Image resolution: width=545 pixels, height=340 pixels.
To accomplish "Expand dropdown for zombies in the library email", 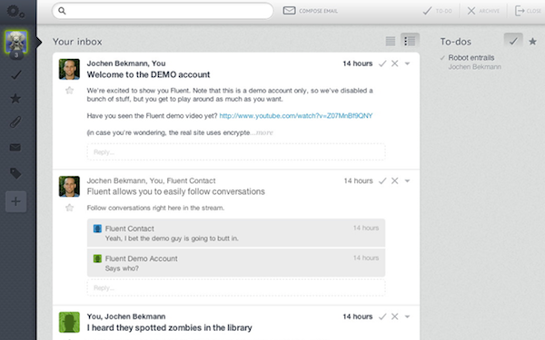I will point(407,316).
